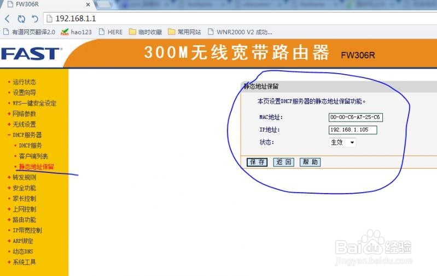Screen dimensions: 437x276
Task: Click the address bar showing 192.168.1.1
Action: click(x=240, y=19)
